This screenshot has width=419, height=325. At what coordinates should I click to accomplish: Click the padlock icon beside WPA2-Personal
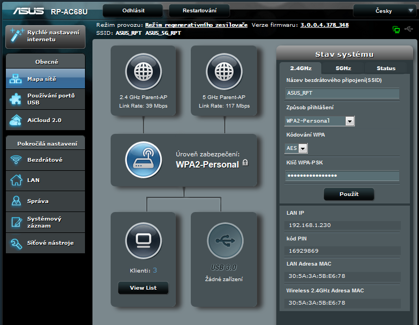[x=245, y=163]
